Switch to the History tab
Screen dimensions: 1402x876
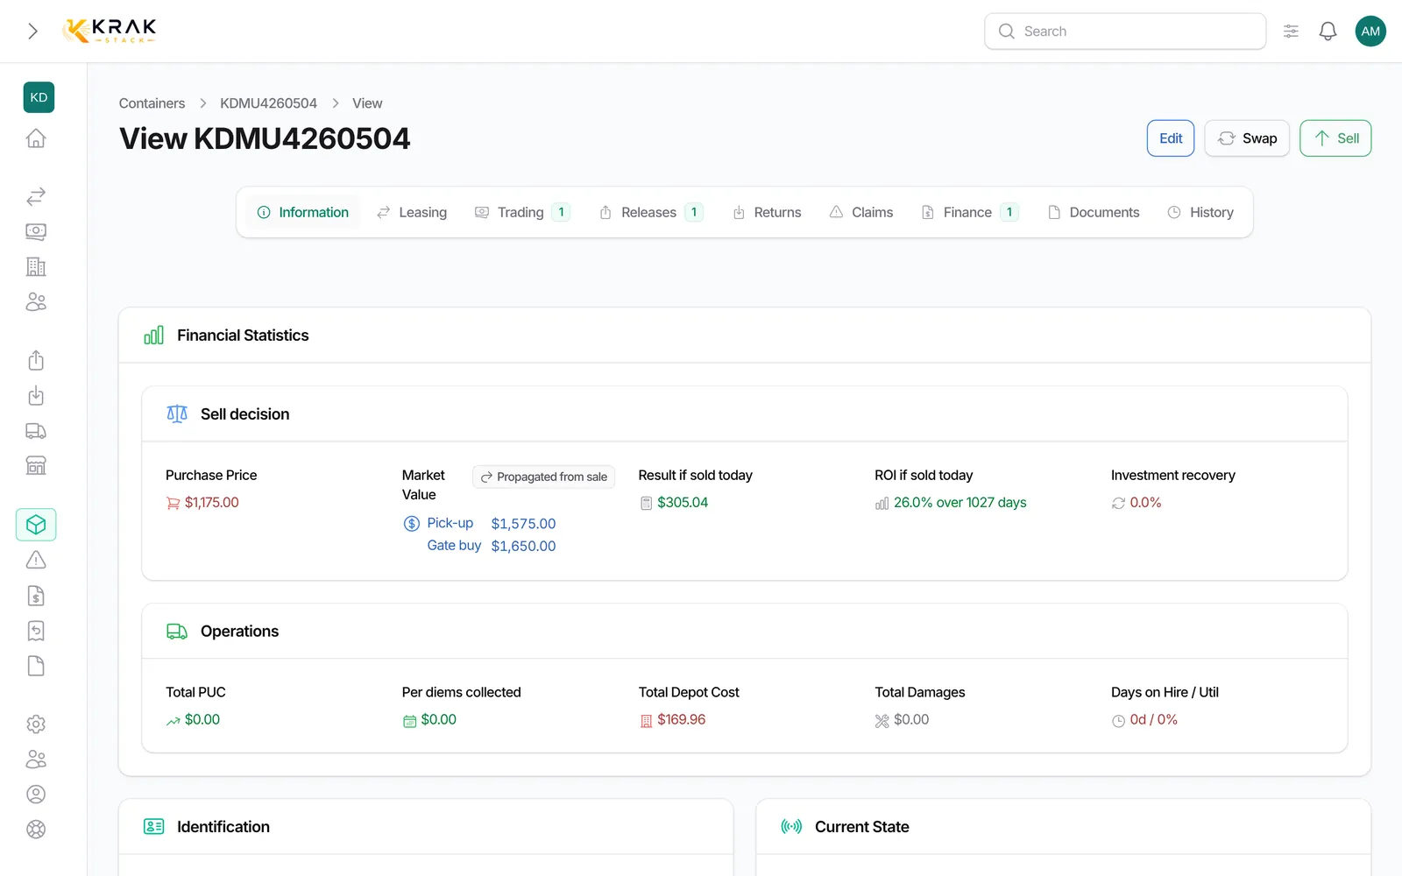1200,212
